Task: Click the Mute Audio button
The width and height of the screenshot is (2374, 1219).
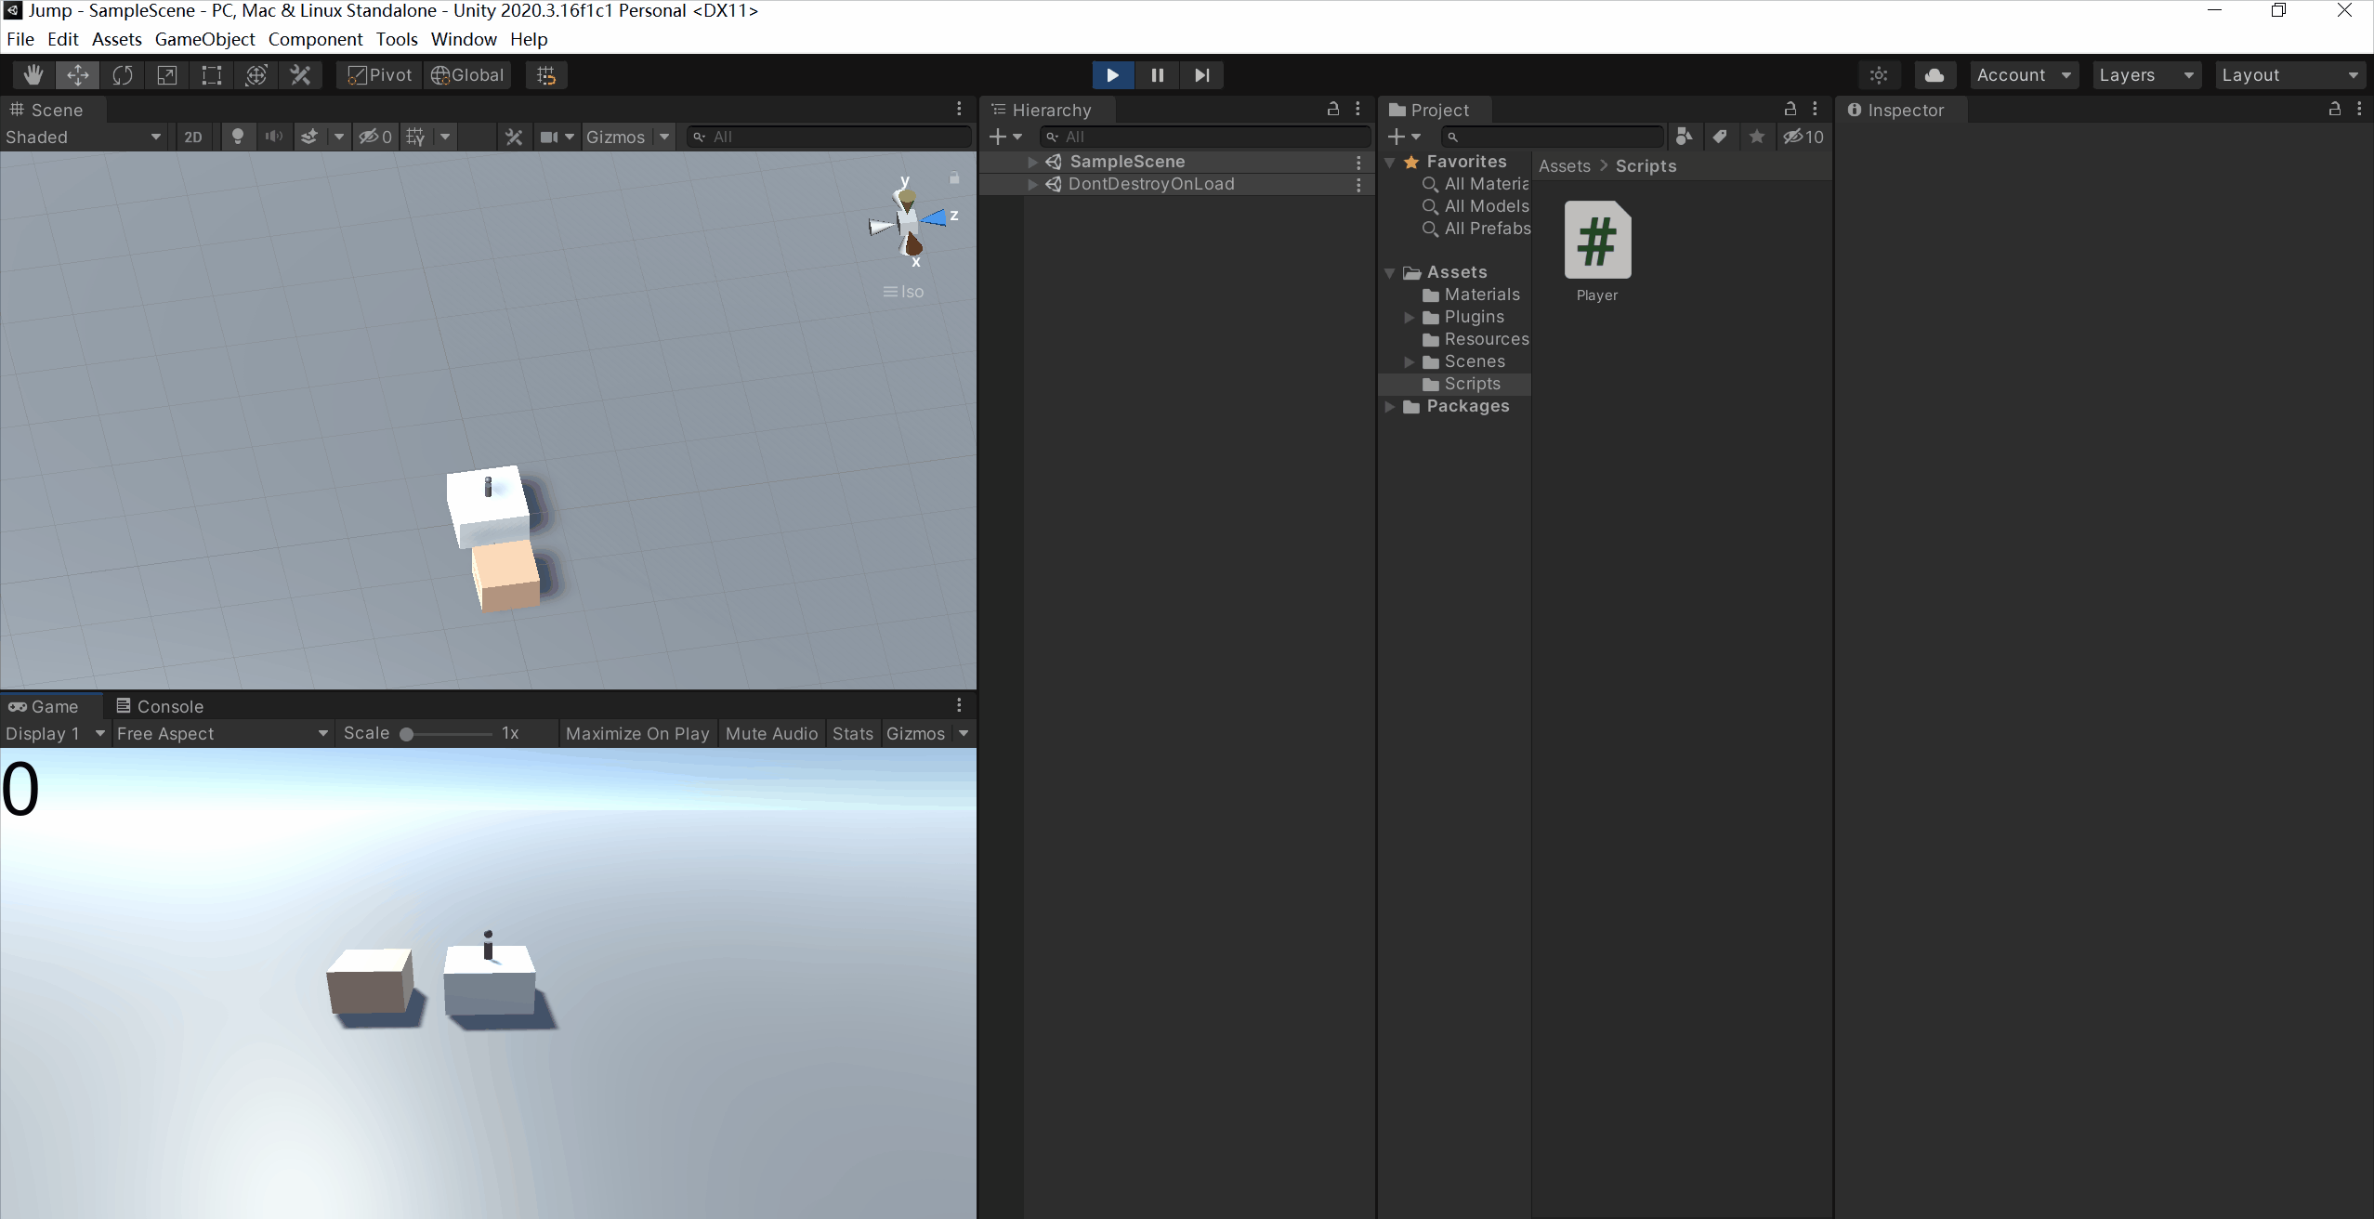Action: (x=771, y=733)
